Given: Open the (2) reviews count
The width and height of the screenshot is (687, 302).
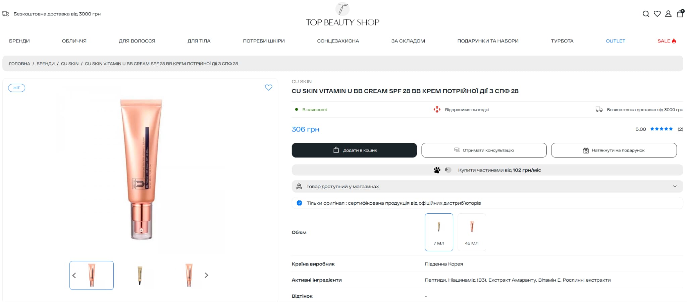Looking at the screenshot, I should [680, 129].
